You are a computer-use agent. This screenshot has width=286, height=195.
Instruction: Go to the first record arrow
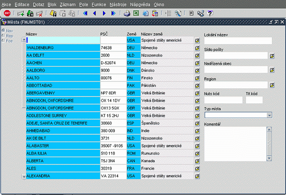85,13
